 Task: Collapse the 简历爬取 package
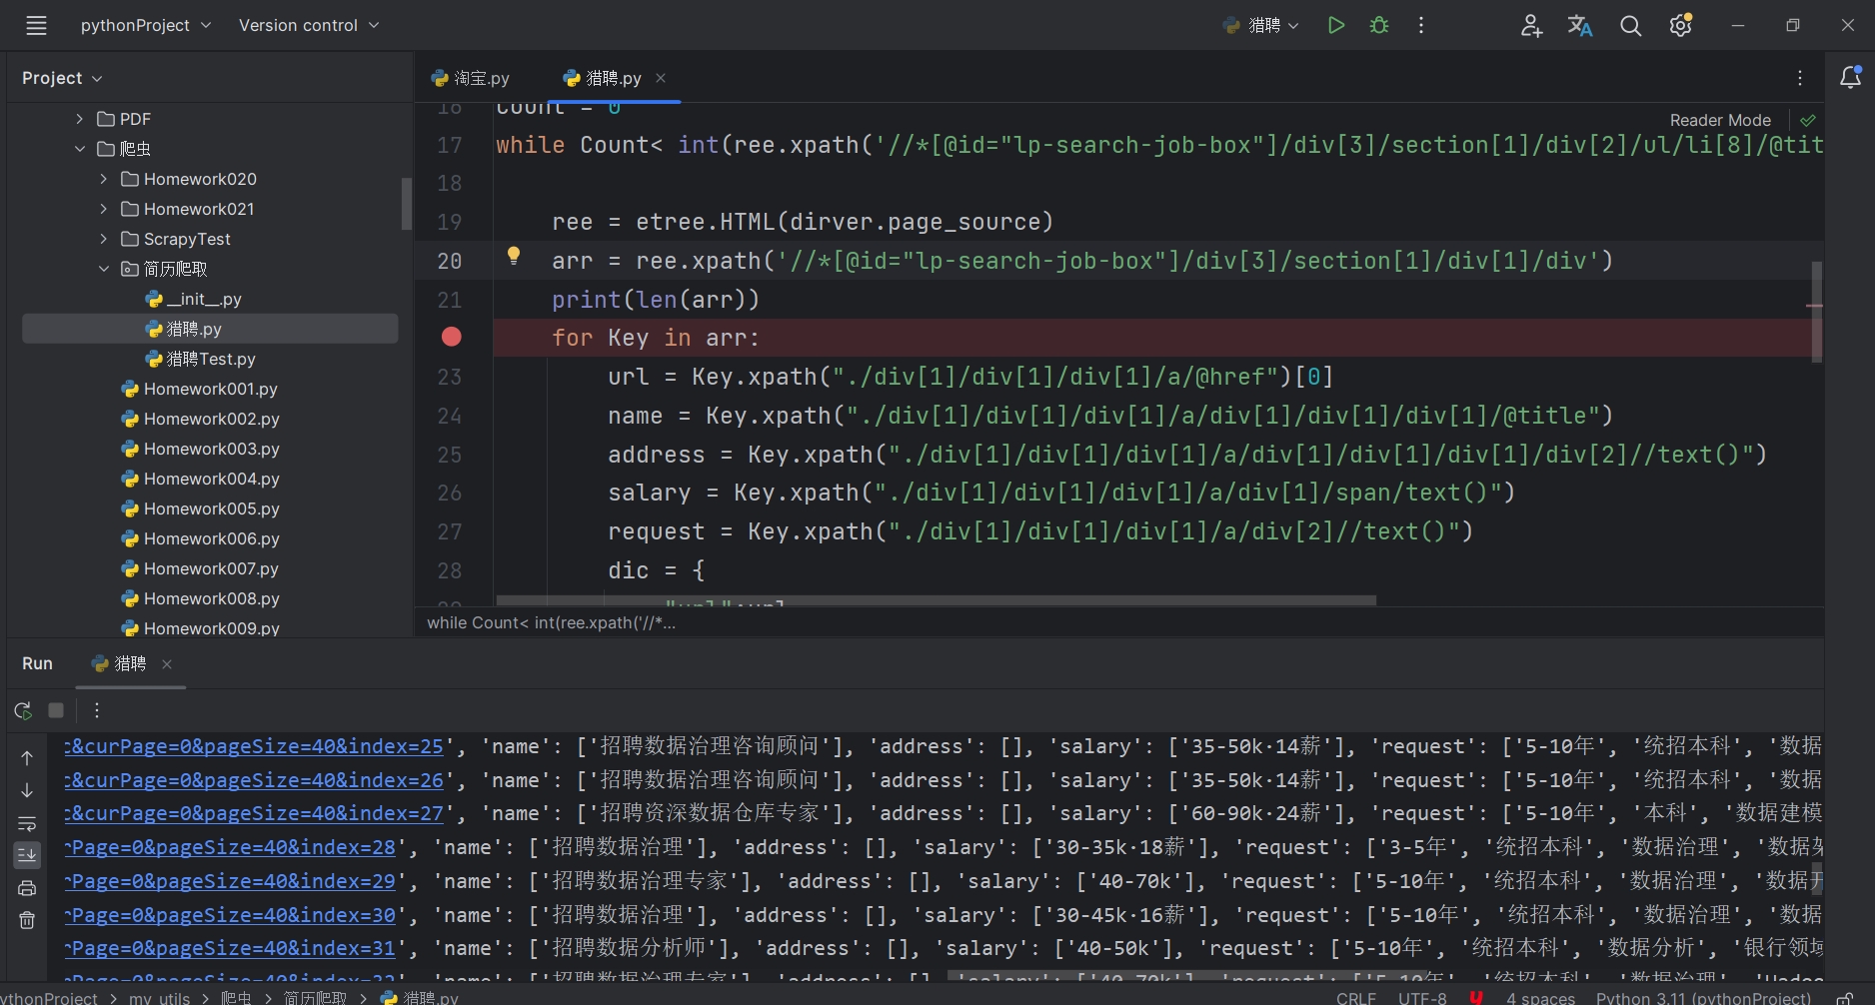104,269
